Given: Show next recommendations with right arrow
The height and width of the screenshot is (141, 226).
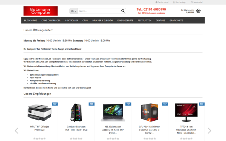Looking at the screenshot, I should [x=209, y=130].
